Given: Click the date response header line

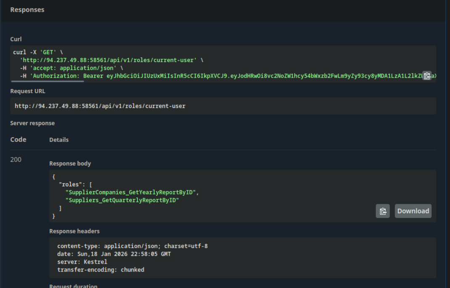Looking at the screenshot, I should pos(114,254).
